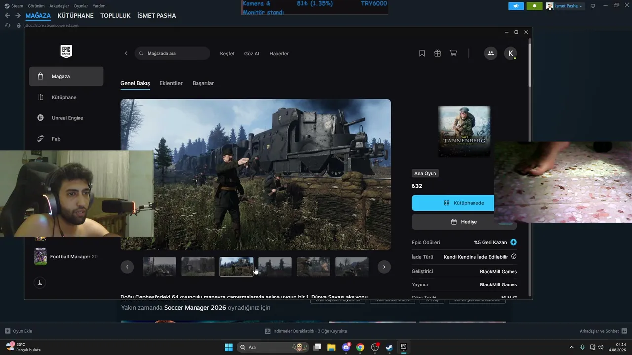Show next screenshot thumbnails

[384, 267]
